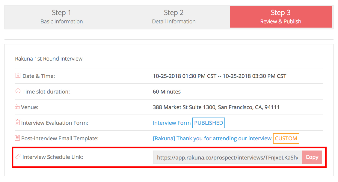Image resolution: width=338 pixels, height=182 pixels.
Task: Click the clock icon for Time slot duration
Action: (18, 91)
